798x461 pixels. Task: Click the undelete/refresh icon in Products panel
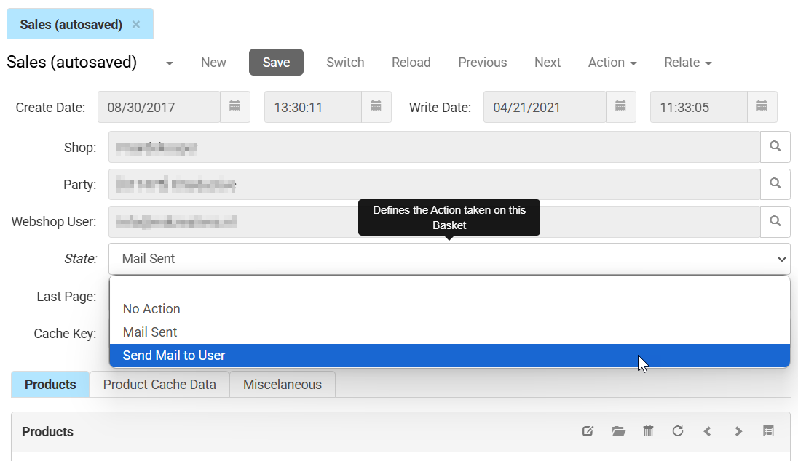click(678, 431)
